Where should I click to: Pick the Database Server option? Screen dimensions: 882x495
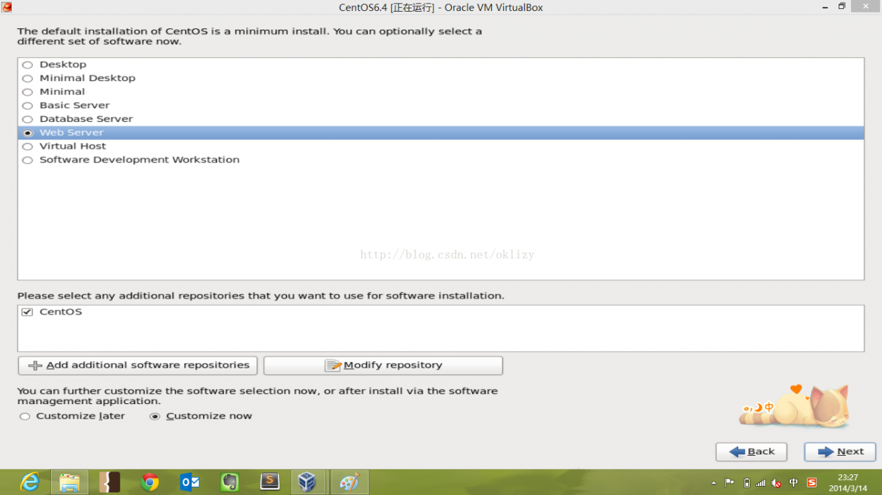28,119
